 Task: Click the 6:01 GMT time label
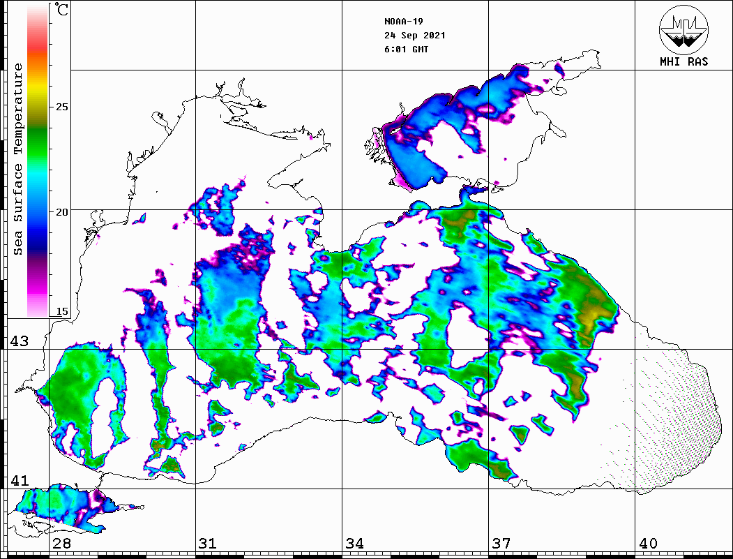406,49
